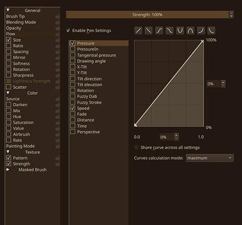Viewport: 242px width, 225px height.
Task: Pick the J-shaped curve preset
Action: 201,31
